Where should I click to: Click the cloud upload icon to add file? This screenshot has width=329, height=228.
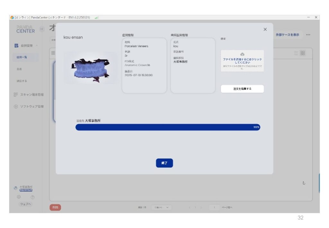pyautogui.click(x=242, y=54)
